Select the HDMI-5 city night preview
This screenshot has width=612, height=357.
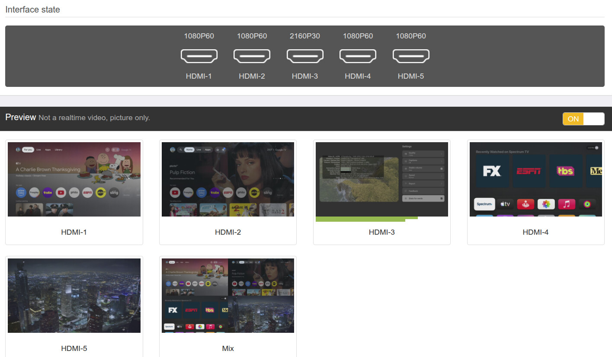point(74,296)
